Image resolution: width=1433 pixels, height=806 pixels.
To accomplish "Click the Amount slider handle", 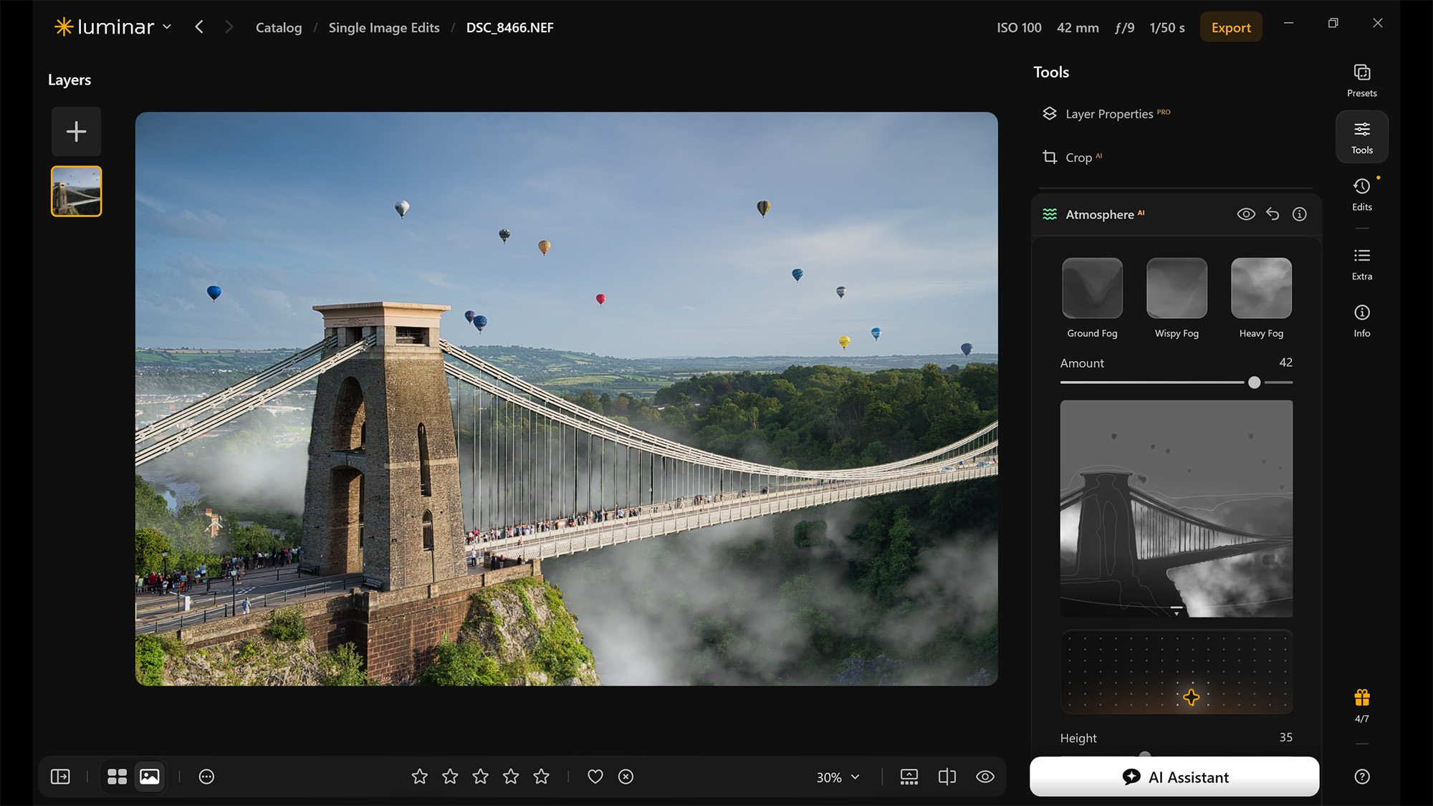I will coord(1254,383).
